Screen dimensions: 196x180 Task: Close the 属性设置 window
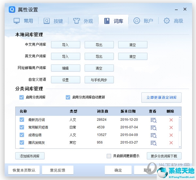click(185, 9)
